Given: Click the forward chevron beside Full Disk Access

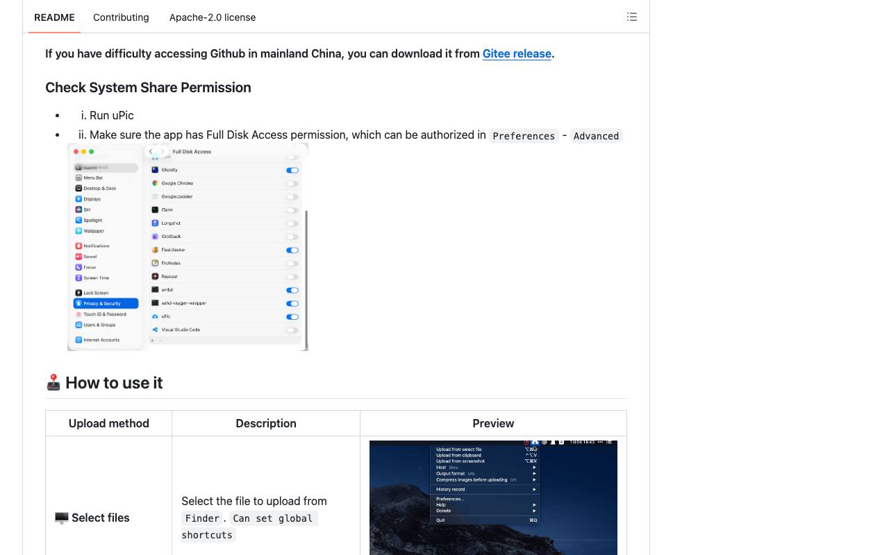Looking at the screenshot, I should tap(163, 151).
